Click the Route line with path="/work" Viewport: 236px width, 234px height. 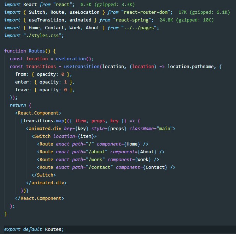98,160
